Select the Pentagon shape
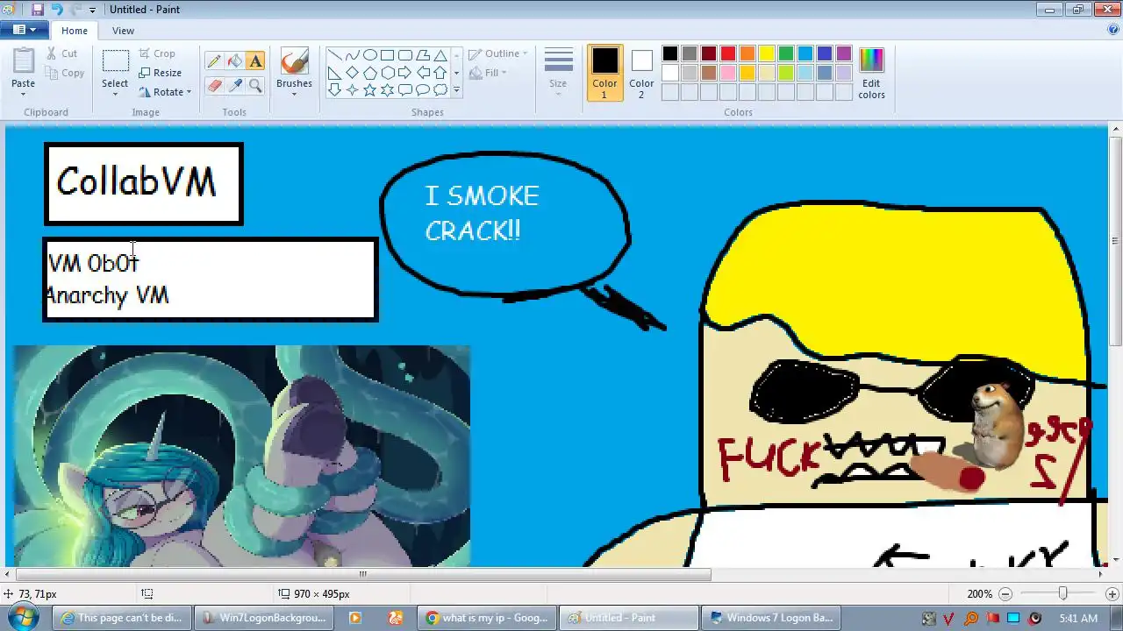The width and height of the screenshot is (1123, 631). [x=370, y=73]
